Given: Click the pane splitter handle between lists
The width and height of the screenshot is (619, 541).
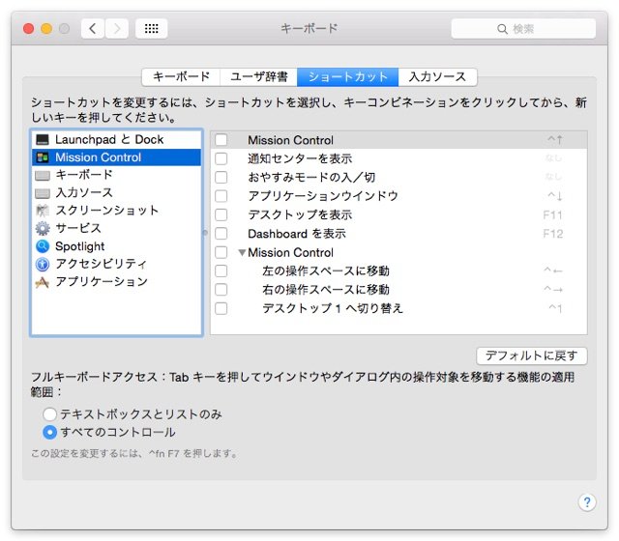Looking at the screenshot, I should click(x=205, y=233).
